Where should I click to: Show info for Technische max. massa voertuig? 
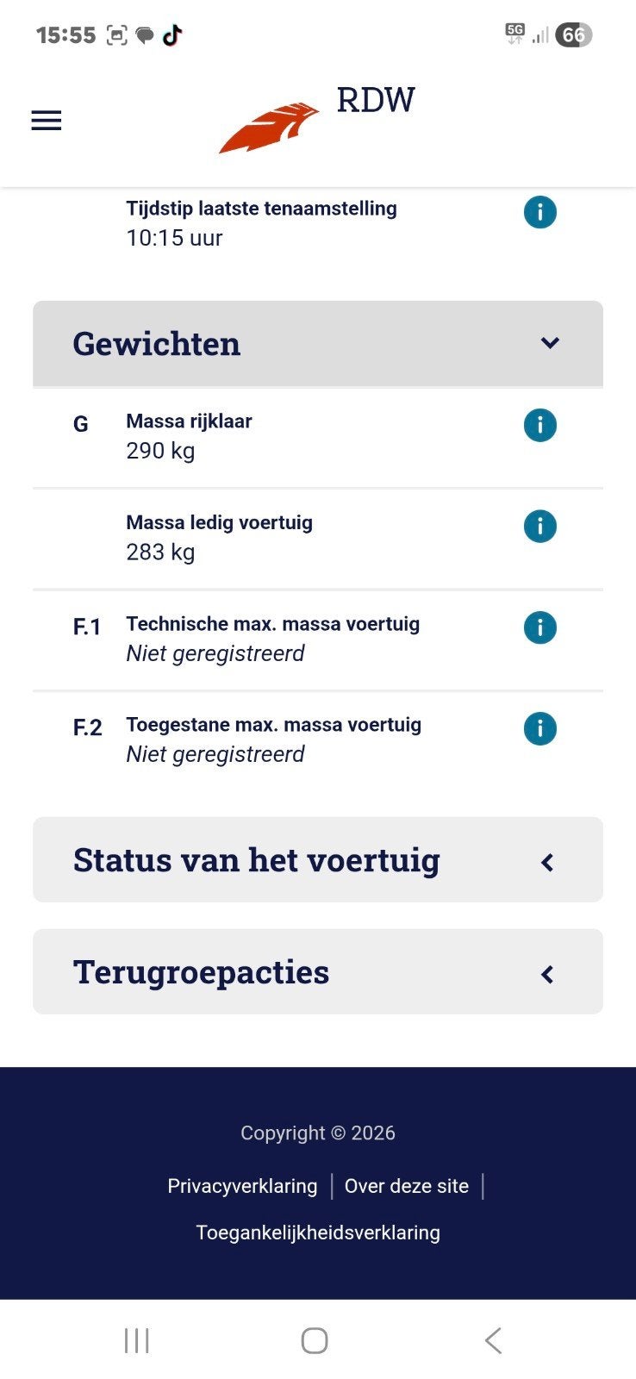pos(540,627)
